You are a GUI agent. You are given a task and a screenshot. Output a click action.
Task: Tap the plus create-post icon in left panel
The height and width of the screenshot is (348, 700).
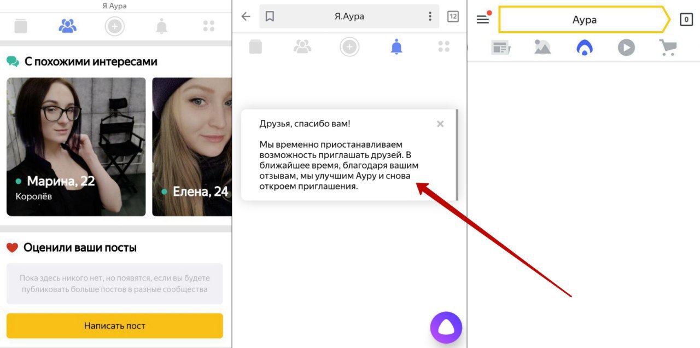pos(115,26)
